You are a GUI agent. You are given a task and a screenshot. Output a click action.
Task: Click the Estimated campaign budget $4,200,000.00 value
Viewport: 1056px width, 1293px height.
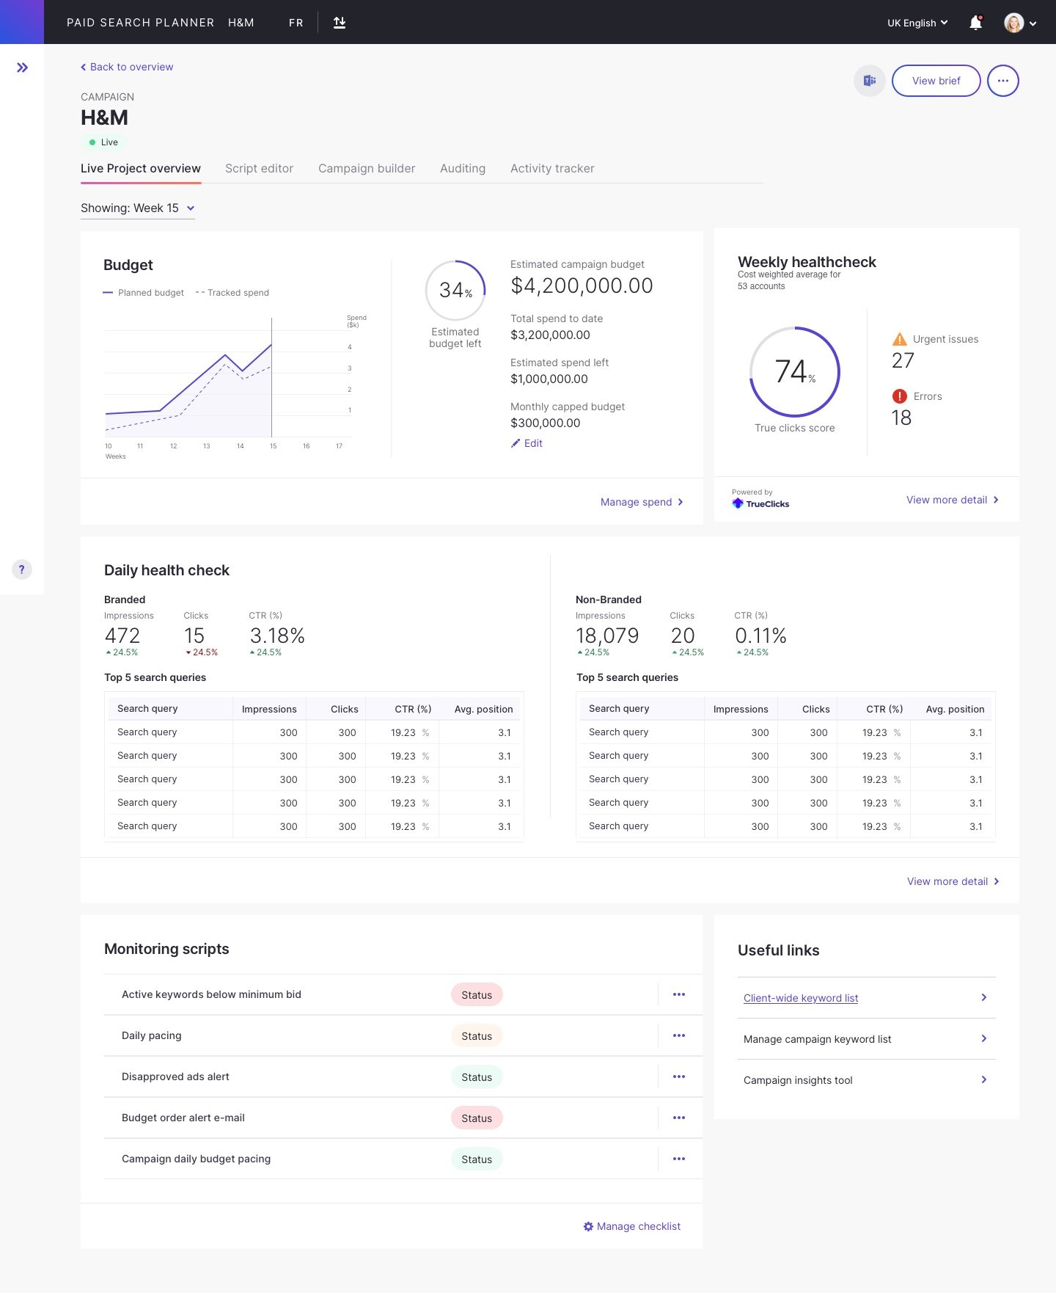[582, 285]
